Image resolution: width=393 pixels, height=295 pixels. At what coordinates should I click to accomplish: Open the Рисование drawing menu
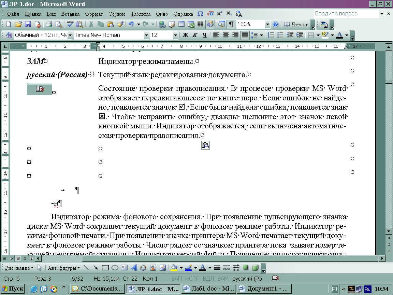tap(19, 268)
